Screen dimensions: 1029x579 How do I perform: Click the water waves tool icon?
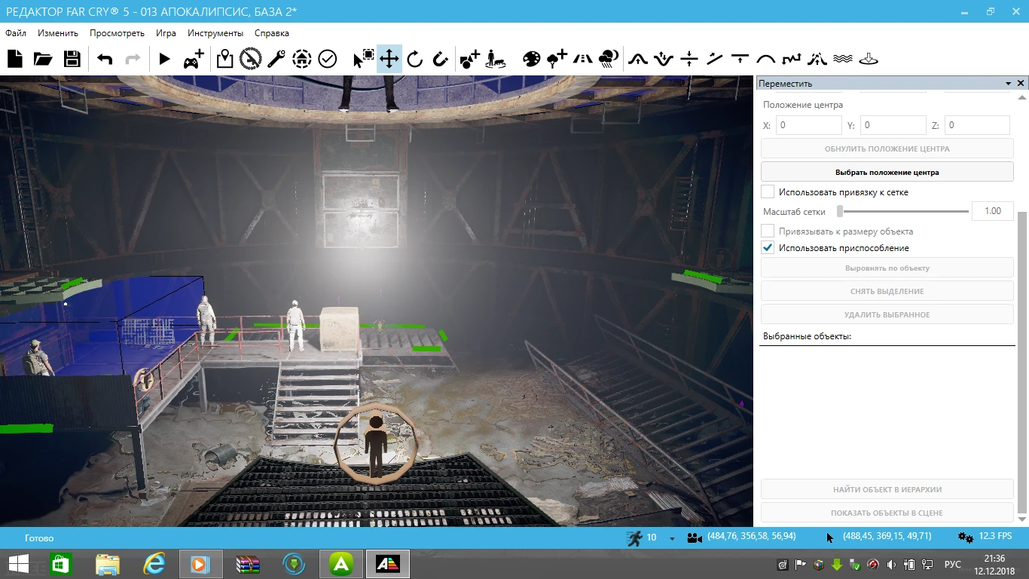pyautogui.click(x=843, y=59)
